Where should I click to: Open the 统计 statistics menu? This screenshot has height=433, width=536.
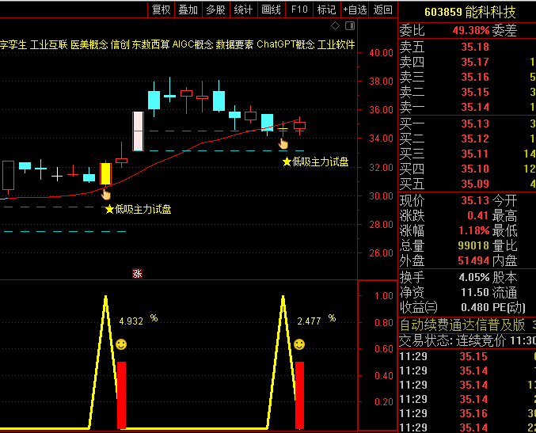click(243, 9)
